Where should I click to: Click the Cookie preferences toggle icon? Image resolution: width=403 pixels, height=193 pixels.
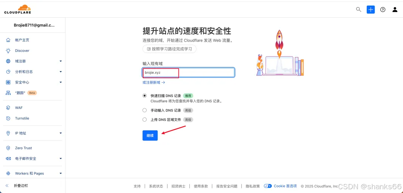point(268,186)
